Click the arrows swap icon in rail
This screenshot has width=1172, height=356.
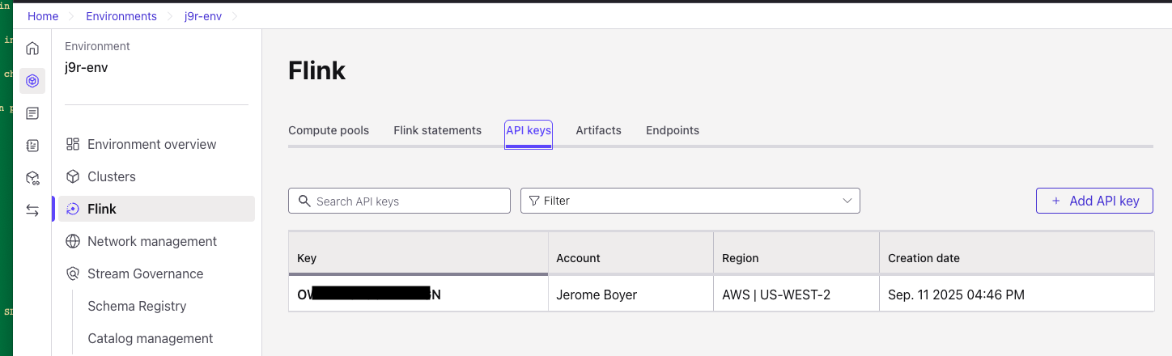pos(32,210)
